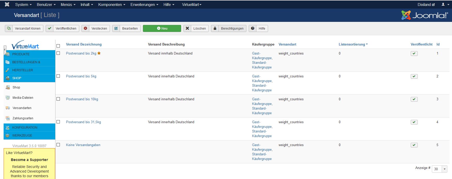Screen dimensions: 452x179
Task: Click the Hilfe question mark icon
Action: [253, 28]
